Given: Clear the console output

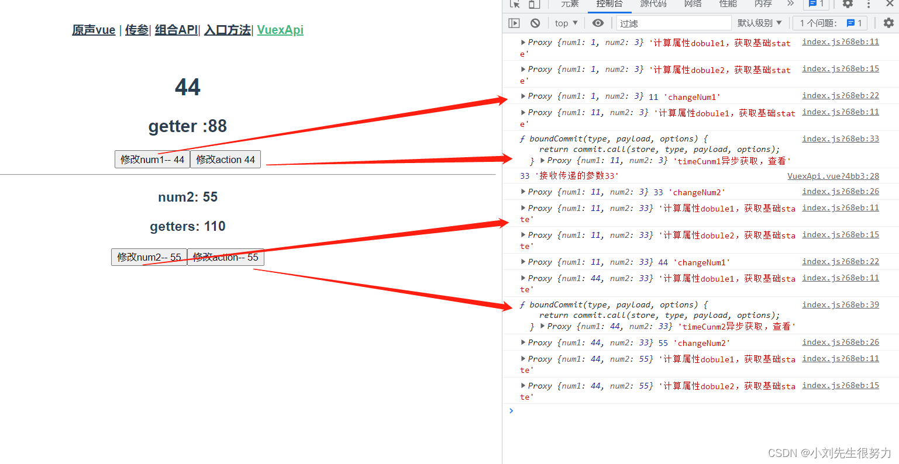Looking at the screenshot, I should pyautogui.click(x=535, y=23).
